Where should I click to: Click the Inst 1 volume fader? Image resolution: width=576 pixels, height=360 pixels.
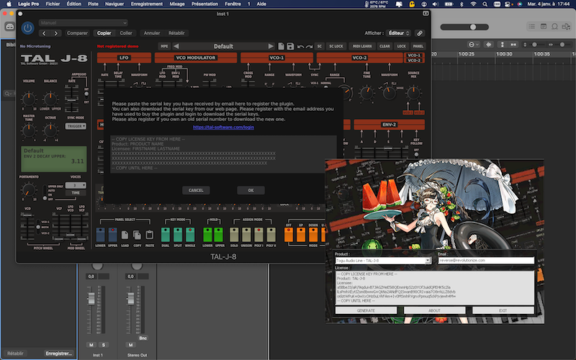click(91, 299)
